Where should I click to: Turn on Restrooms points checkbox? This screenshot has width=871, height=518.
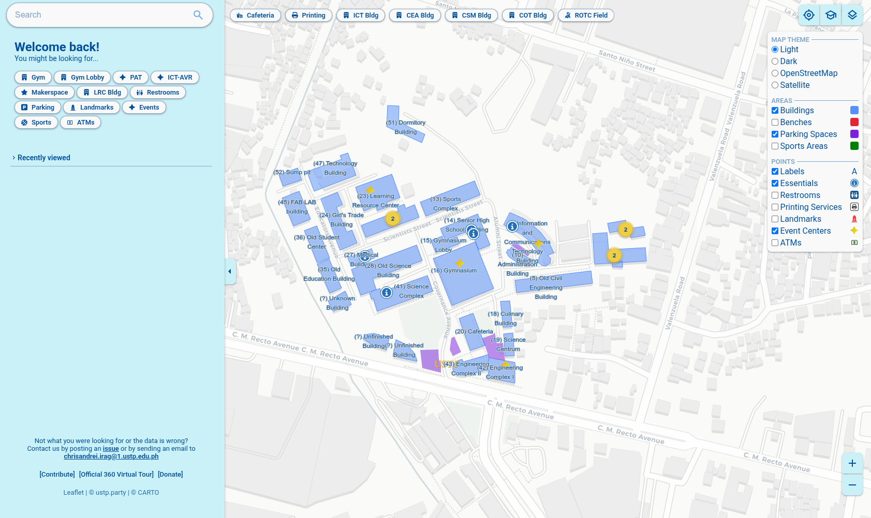coord(775,195)
